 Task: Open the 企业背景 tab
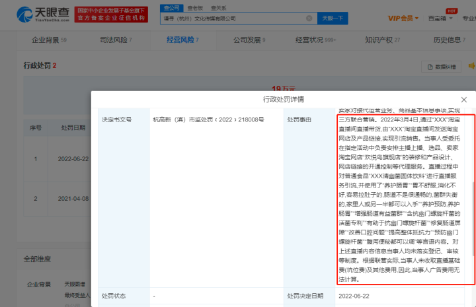click(x=49, y=40)
